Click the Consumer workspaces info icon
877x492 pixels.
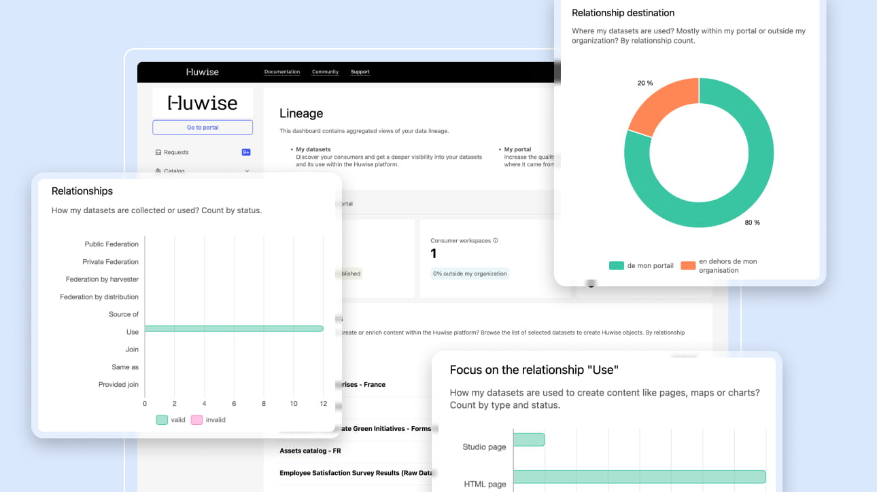[496, 240]
